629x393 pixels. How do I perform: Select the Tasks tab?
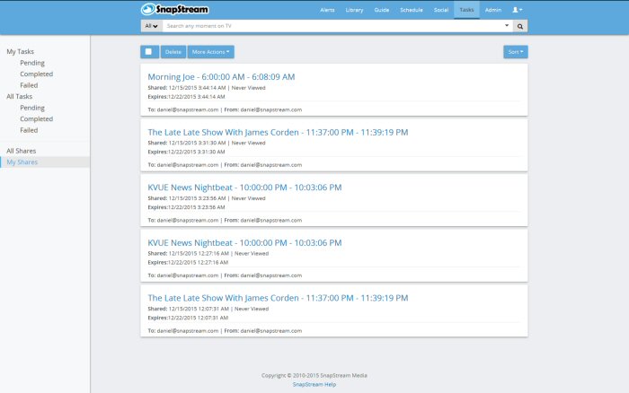pos(466,10)
